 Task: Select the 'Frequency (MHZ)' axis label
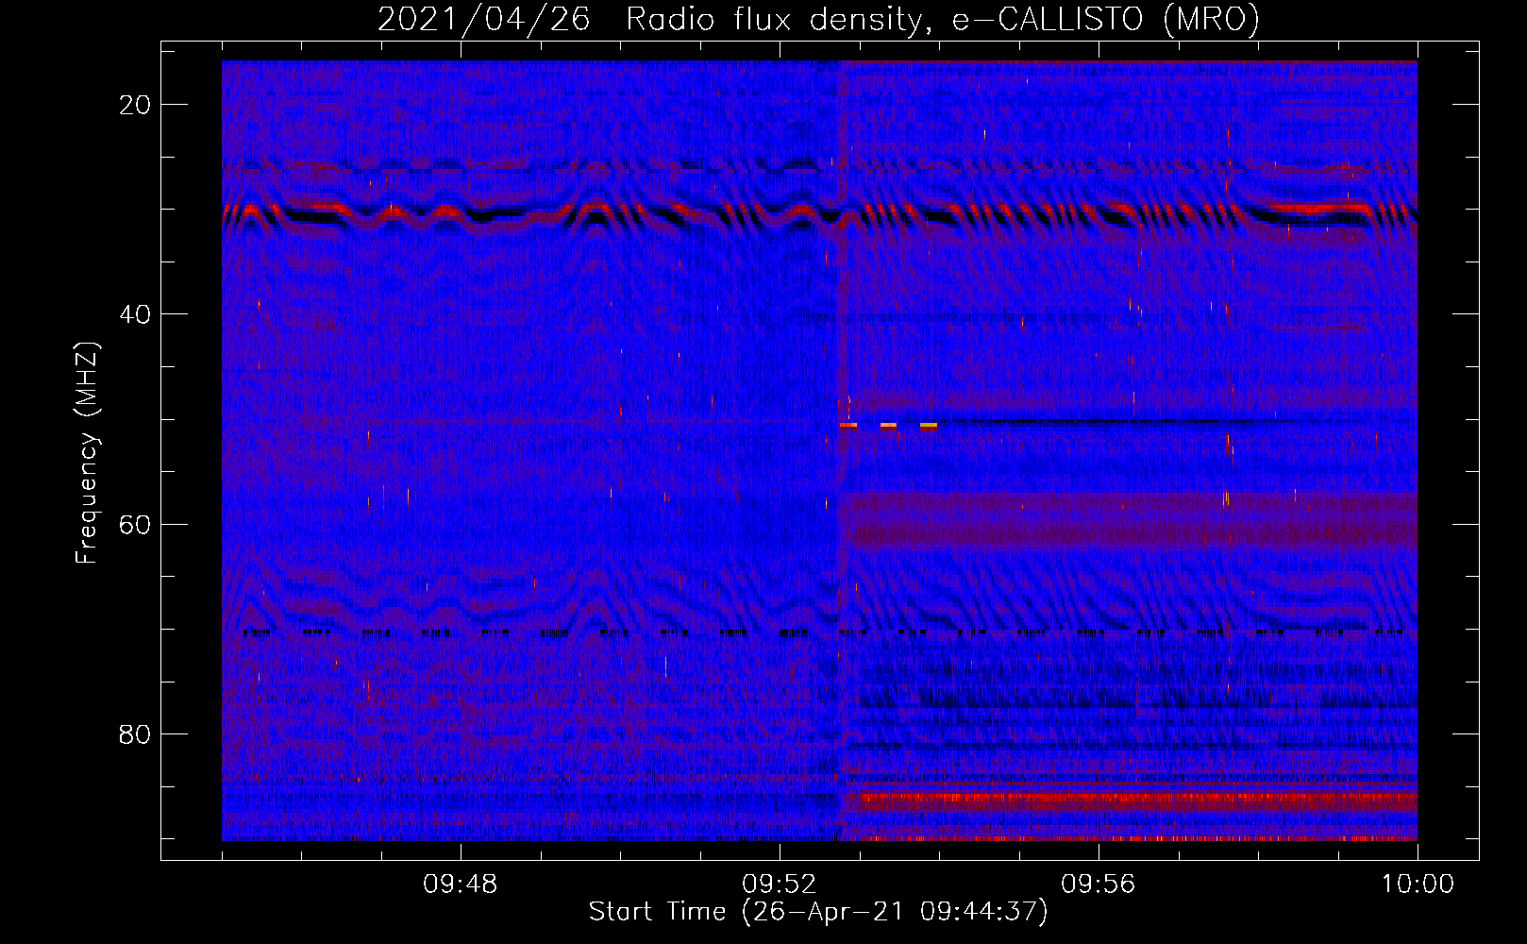click(87, 453)
